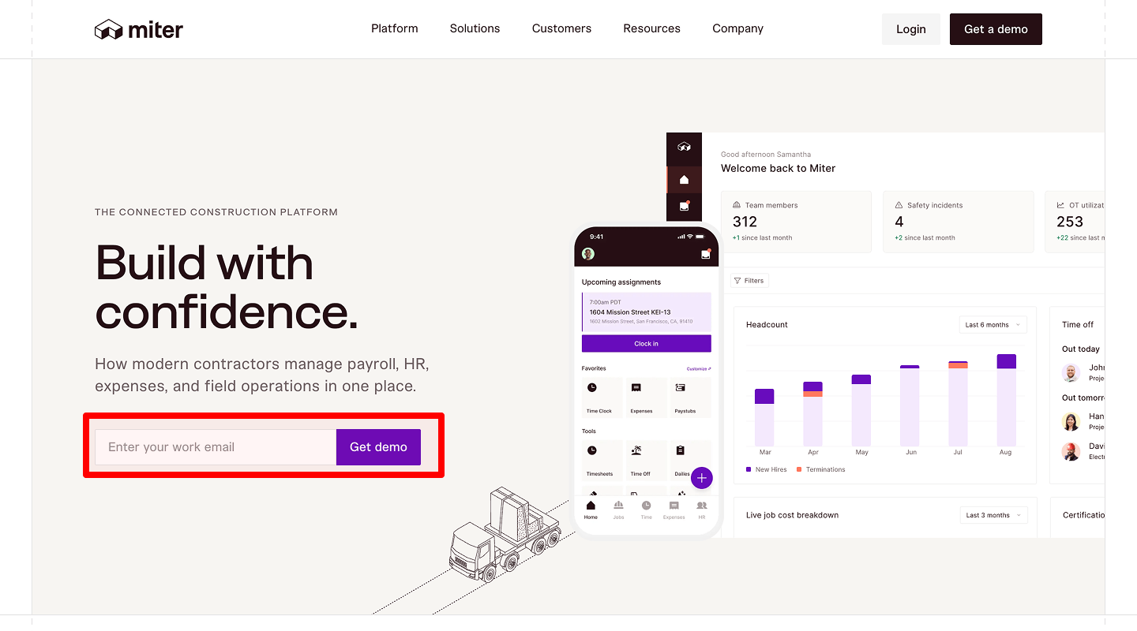The height and width of the screenshot is (631, 1137).
Task: Open the Resources menu in the navbar
Action: click(651, 28)
